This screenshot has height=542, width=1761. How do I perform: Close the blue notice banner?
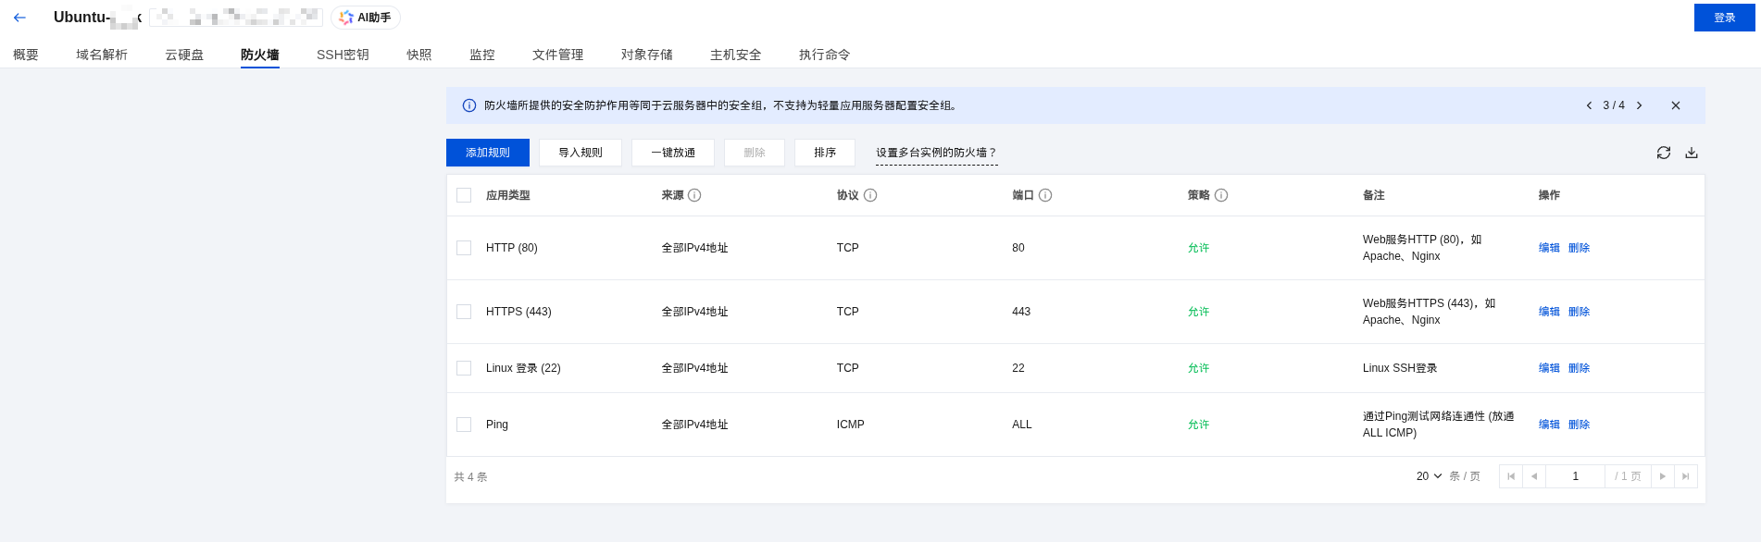(1675, 105)
